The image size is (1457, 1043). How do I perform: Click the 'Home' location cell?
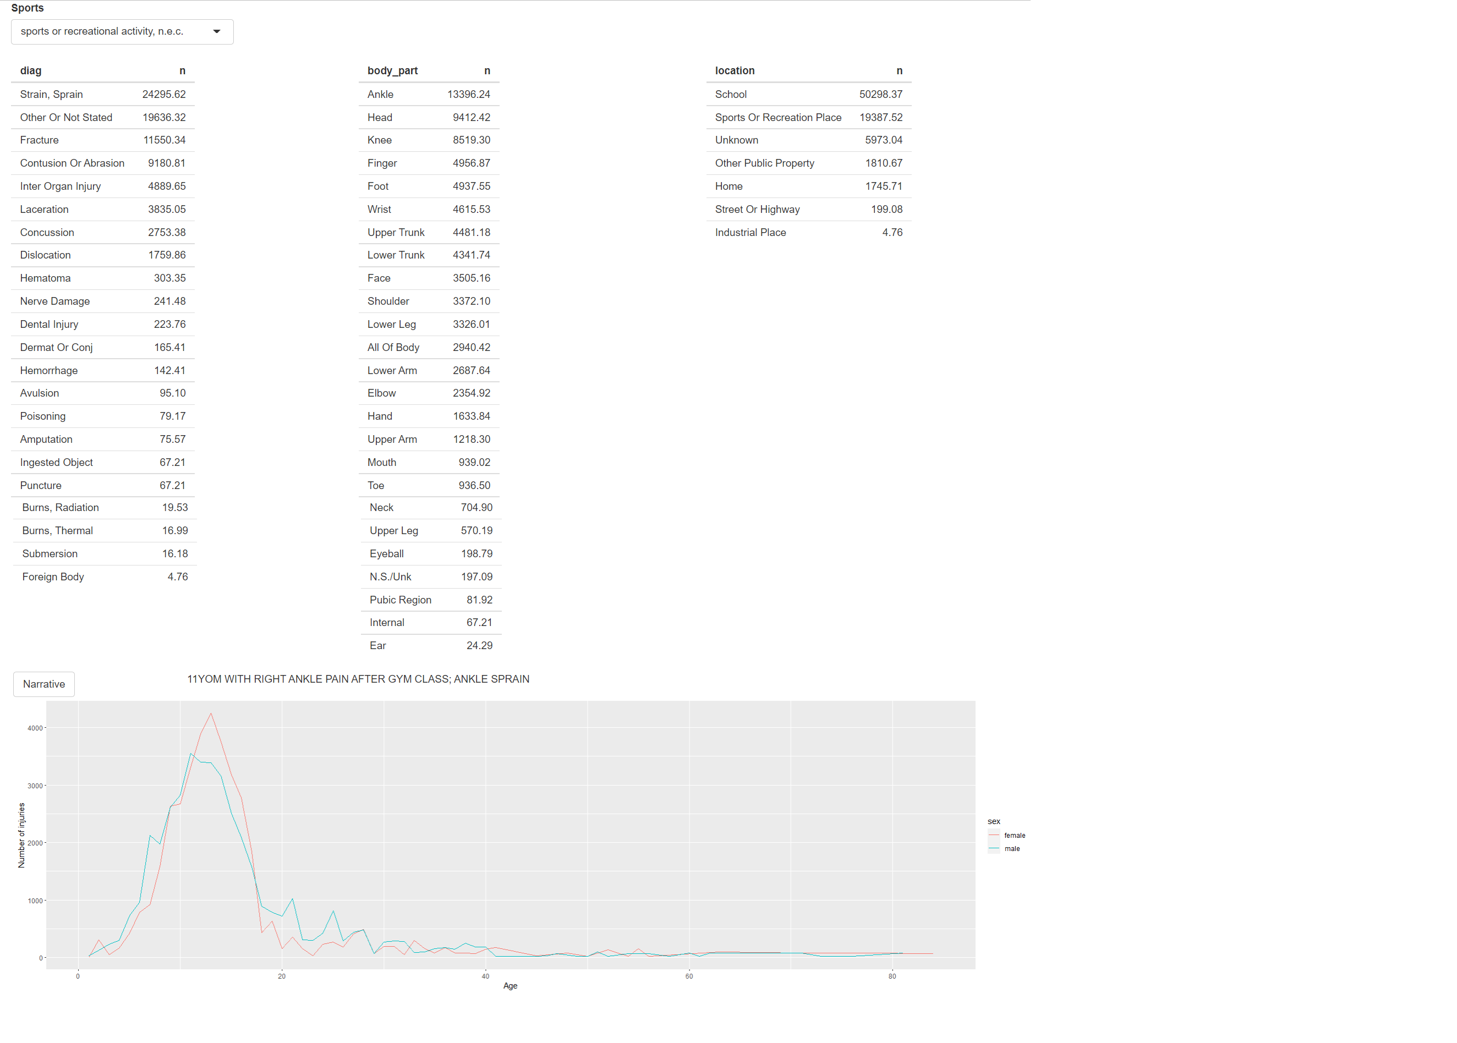[x=728, y=186]
